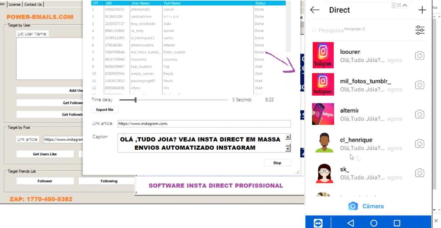Adjust the Time delay slider handle

[136, 100]
